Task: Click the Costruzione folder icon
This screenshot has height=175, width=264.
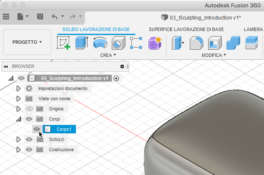Action: [x=40, y=150]
